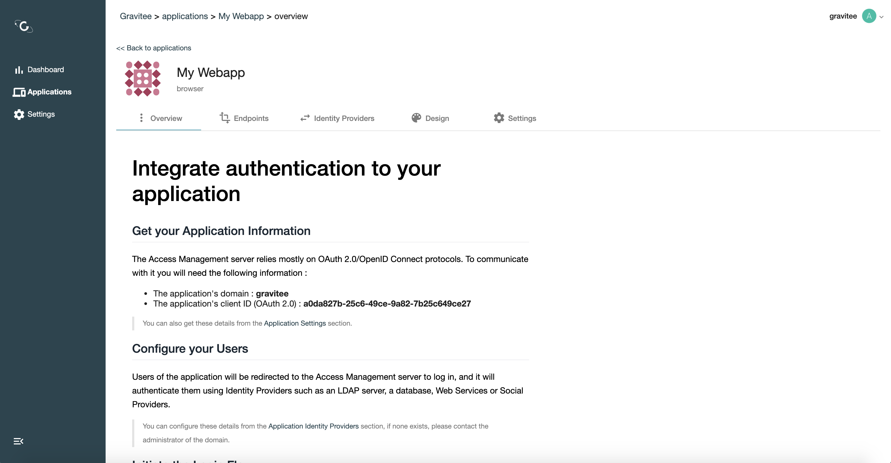Switch to the Endpoints tab
891x463 pixels.
251,118
